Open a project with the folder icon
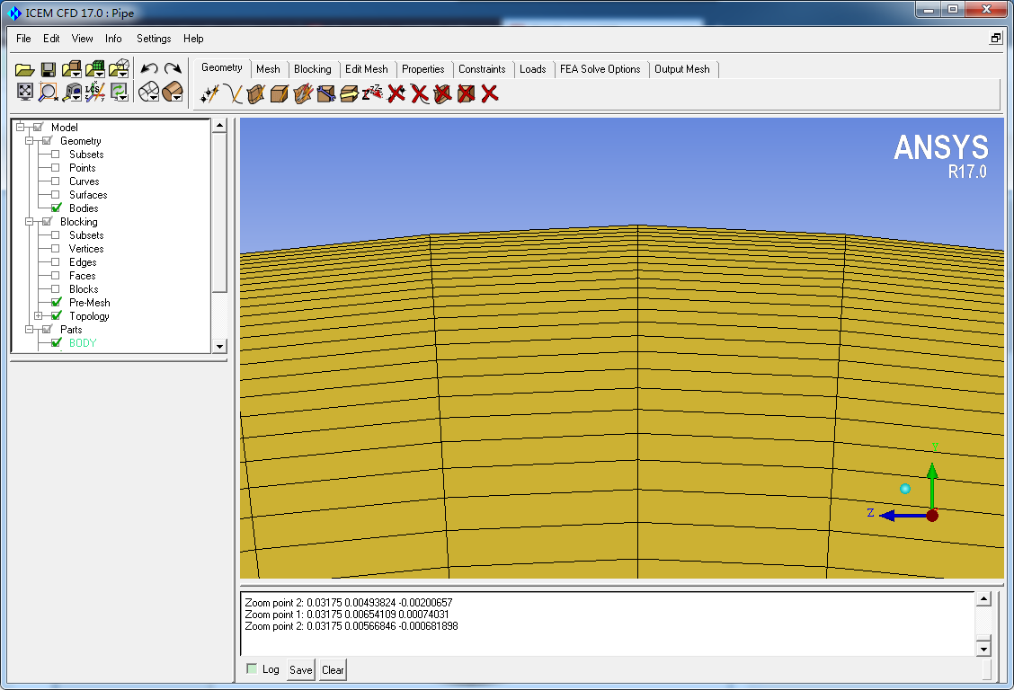This screenshot has height=690, width=1014. [x=24, y=69]
